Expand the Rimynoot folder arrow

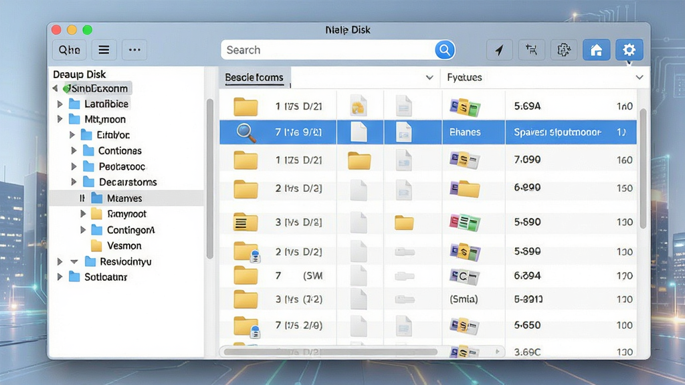[83, 213]
